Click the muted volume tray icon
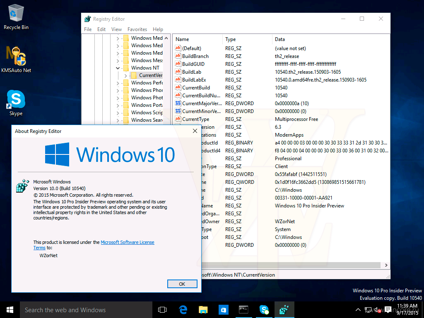Screen dimensions: 424x318 (x=378, y=310)
